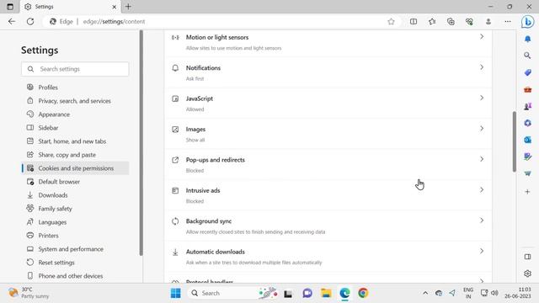Open the Background sync chevron
This screenshot has width=539, height=303.
(482, 221)
